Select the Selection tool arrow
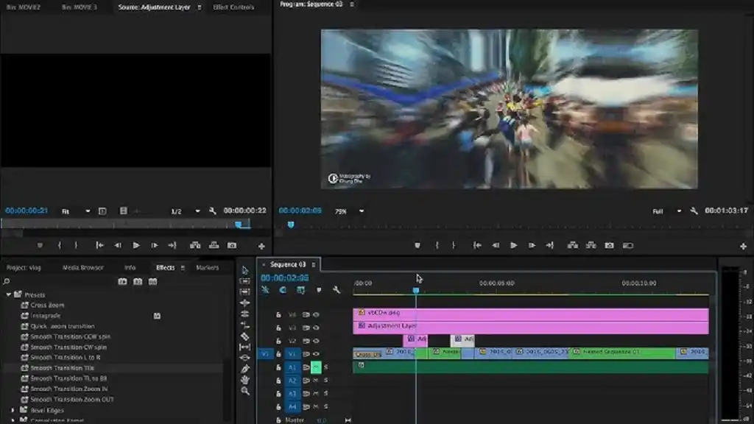 click(x=244, y=270)
